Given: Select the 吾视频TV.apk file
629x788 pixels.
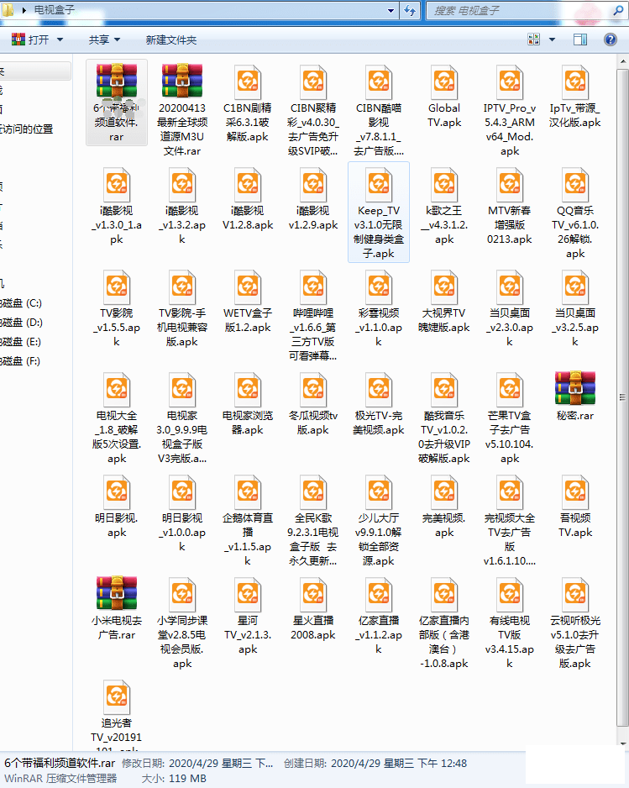Looking at the screenshot, I should point(574,506).
